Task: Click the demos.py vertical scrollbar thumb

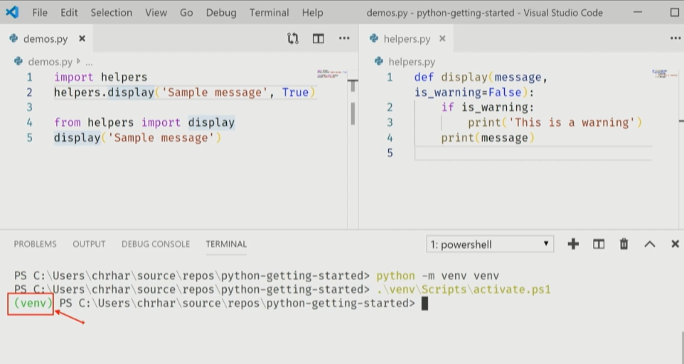Action: point(353,113)
